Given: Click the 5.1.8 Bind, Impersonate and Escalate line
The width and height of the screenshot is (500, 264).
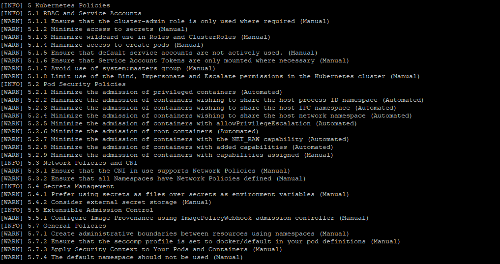Looking at the screenshot, I should click(210, 76).
